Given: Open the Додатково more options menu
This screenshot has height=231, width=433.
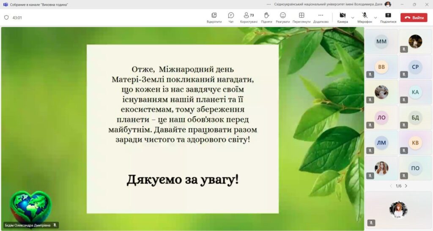Looking at the screenshot, I should (321, 17).
